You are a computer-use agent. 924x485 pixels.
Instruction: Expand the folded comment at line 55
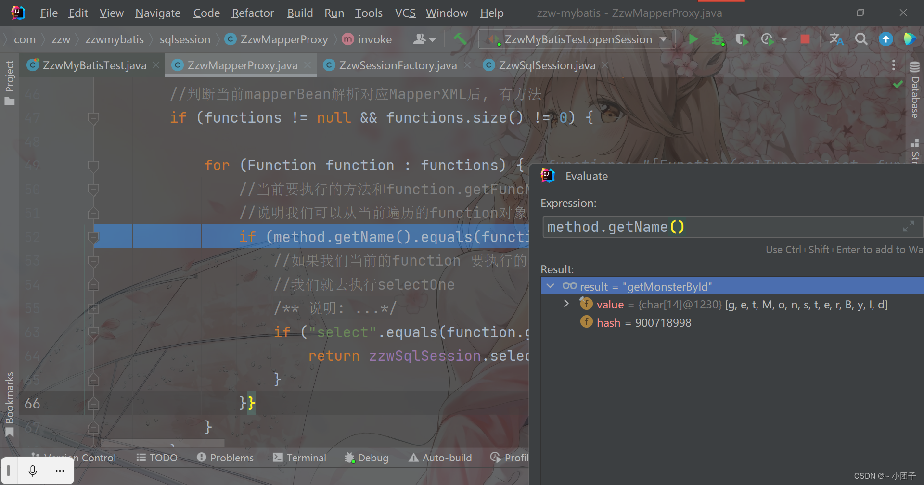[x=93, y=308]
